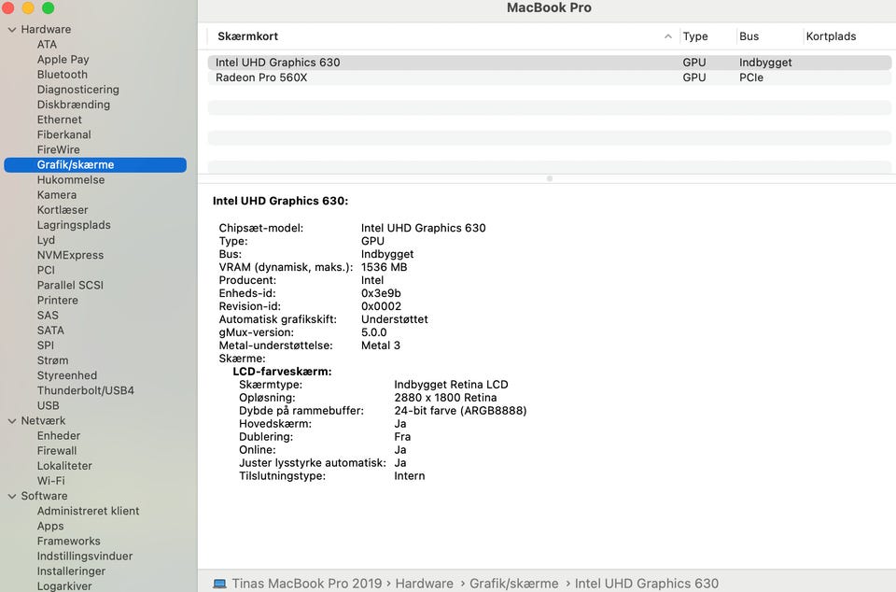Click the Netværk section heading
The width and height of the screenshot is (896, 592).
point(44,421)
